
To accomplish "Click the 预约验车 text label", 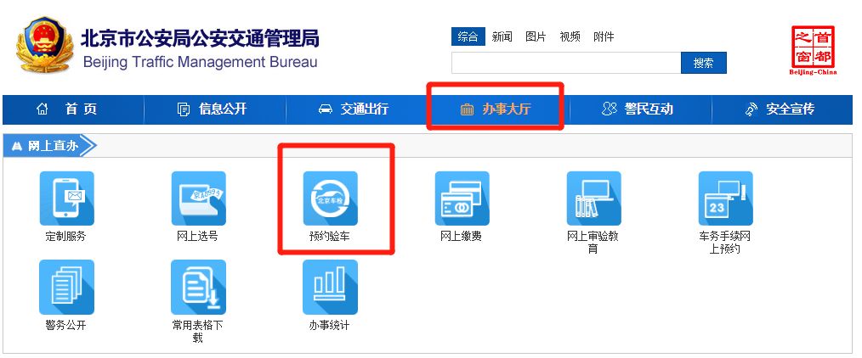I will 330,237.
